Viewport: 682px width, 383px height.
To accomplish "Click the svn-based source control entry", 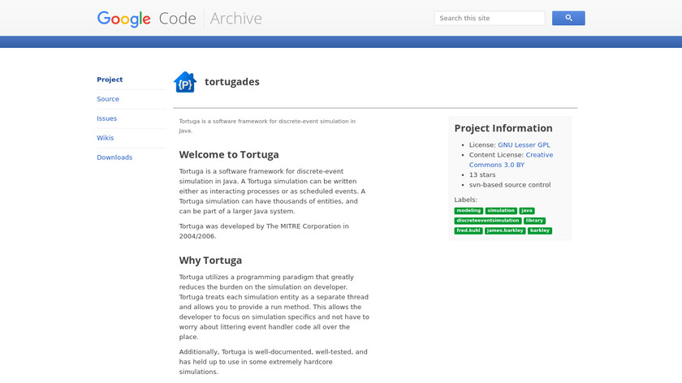I will pos(510,185).
